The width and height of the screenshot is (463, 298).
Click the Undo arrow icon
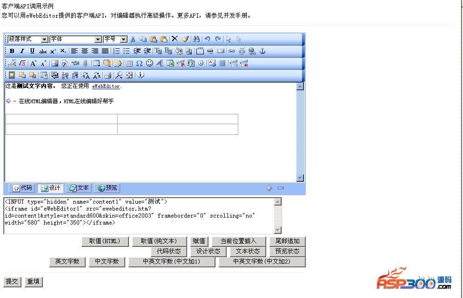coord(207,39)
